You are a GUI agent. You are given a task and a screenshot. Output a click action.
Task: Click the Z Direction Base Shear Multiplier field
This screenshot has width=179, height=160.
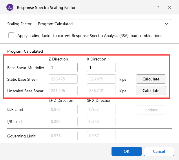coord(63,67)
